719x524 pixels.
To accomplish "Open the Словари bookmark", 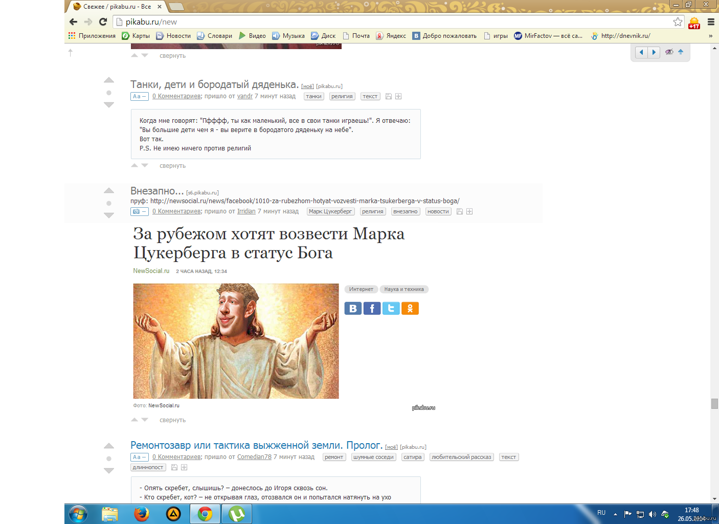I will point(215,36).
